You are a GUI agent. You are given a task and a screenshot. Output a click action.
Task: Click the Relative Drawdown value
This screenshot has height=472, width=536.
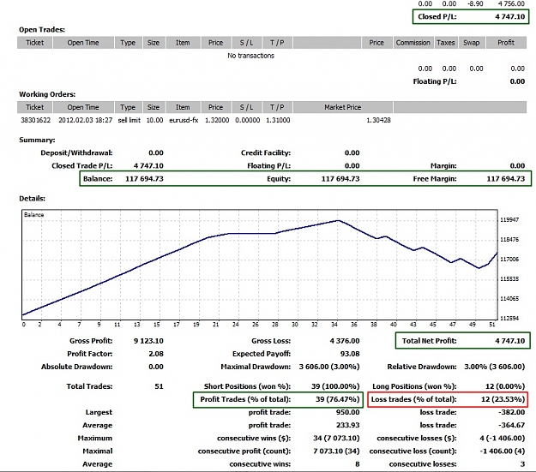tap(494, 367)
